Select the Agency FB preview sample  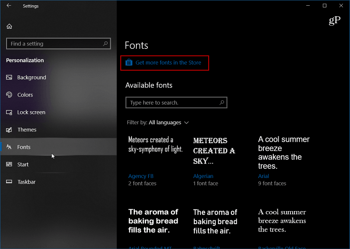coord(155,144)
